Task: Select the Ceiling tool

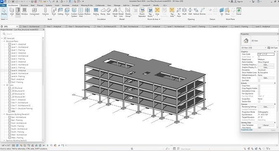Action: [60, 12]
